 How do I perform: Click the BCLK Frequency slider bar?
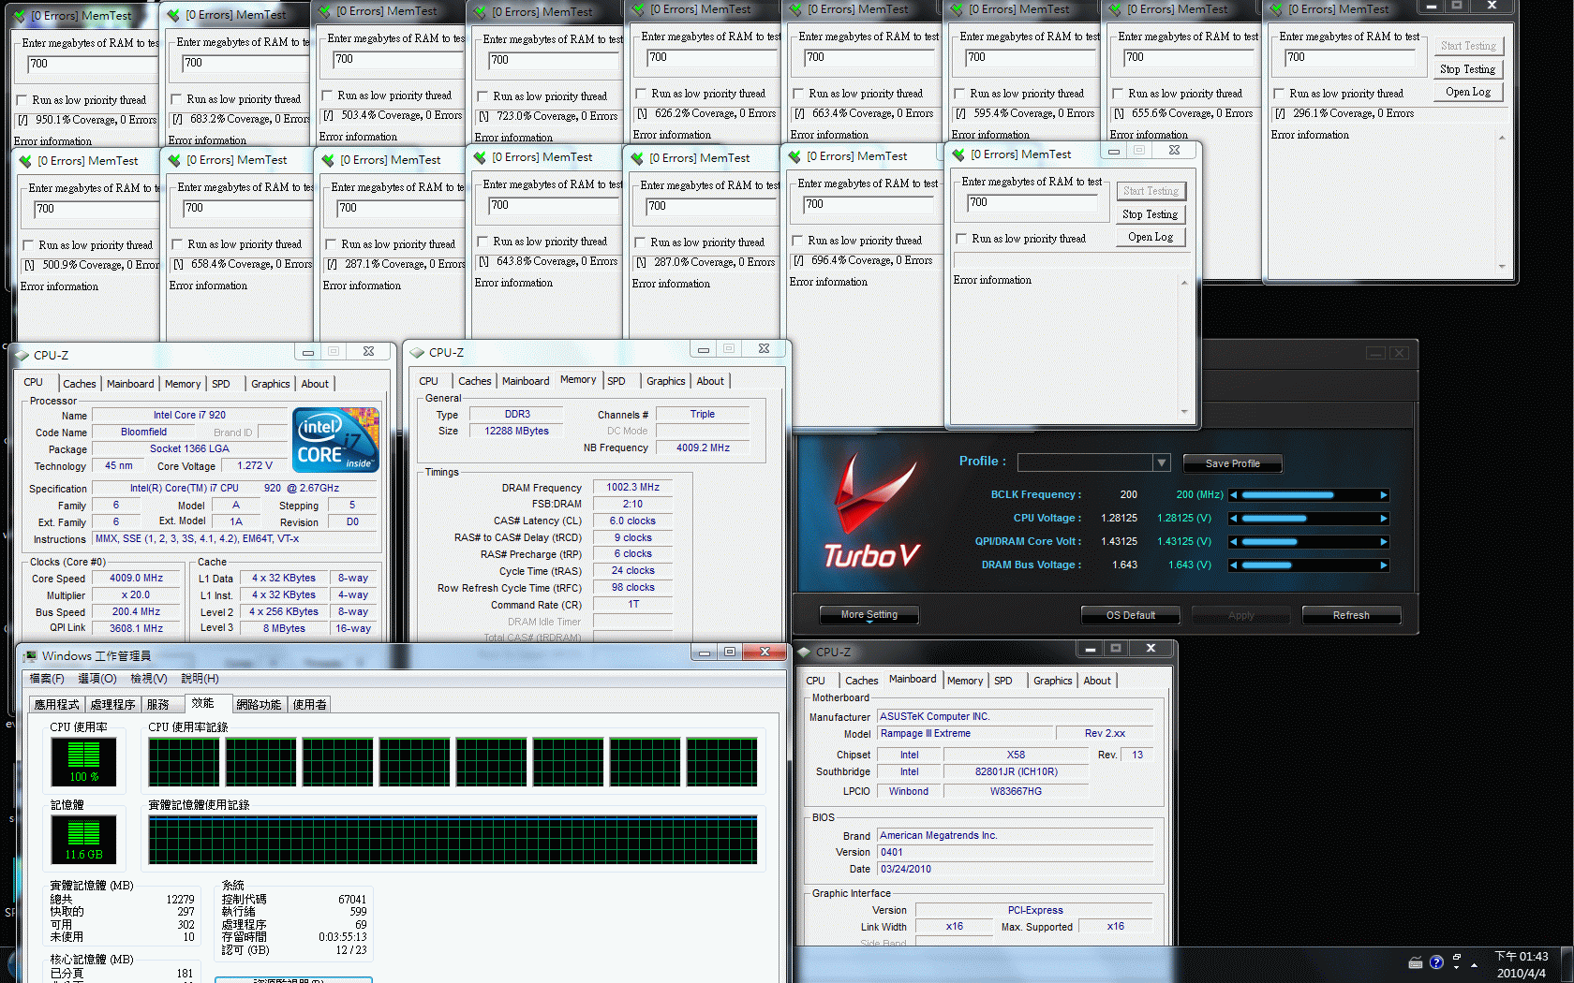[1309, 495]
